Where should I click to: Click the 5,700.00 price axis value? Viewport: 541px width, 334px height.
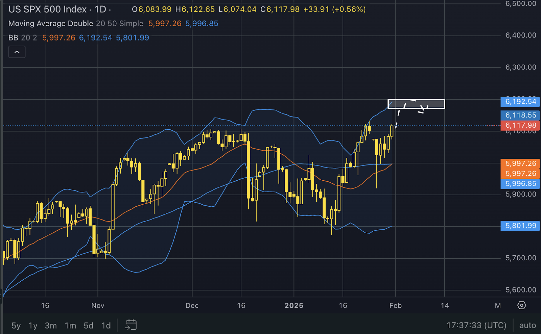pyautogui.click(x=521, y=258)
